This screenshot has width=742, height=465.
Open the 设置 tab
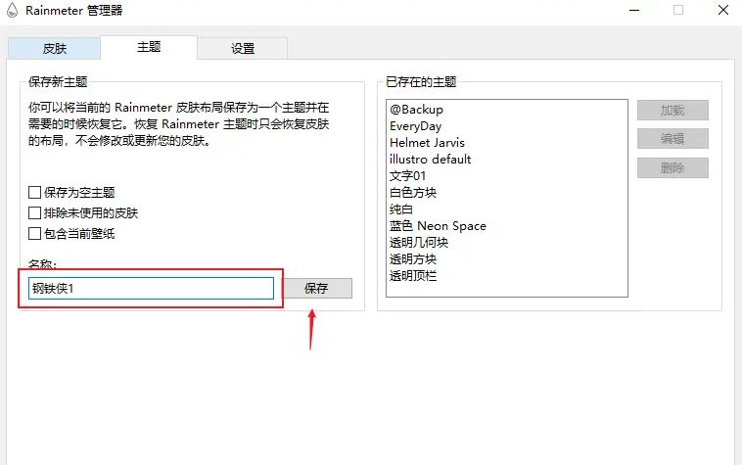coord(243,48)
